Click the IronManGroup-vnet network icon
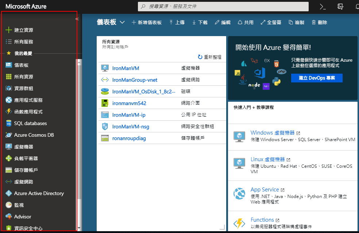This screenshot has height=233, width=359. pos(105,80)
